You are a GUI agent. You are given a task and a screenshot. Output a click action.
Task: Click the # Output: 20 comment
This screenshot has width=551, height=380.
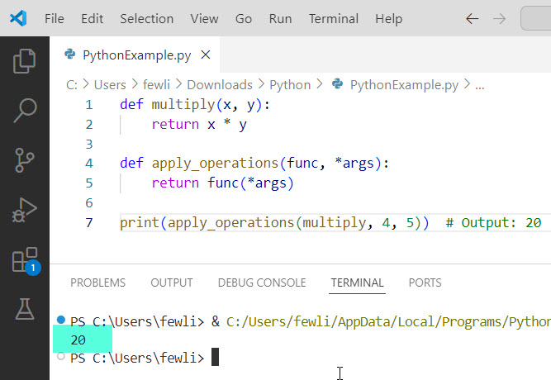[493, 223]
